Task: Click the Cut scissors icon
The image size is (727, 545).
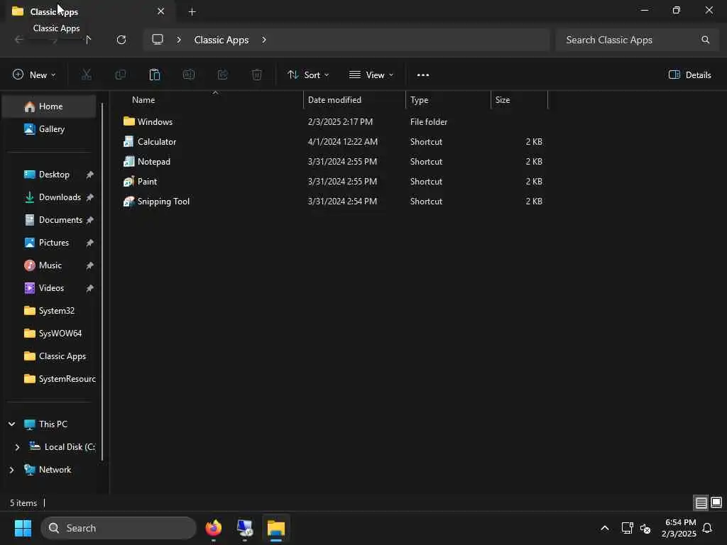Action: point(86,75)
